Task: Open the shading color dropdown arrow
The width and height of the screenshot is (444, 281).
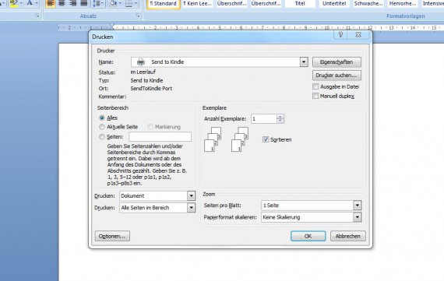Action: [120, 3]
